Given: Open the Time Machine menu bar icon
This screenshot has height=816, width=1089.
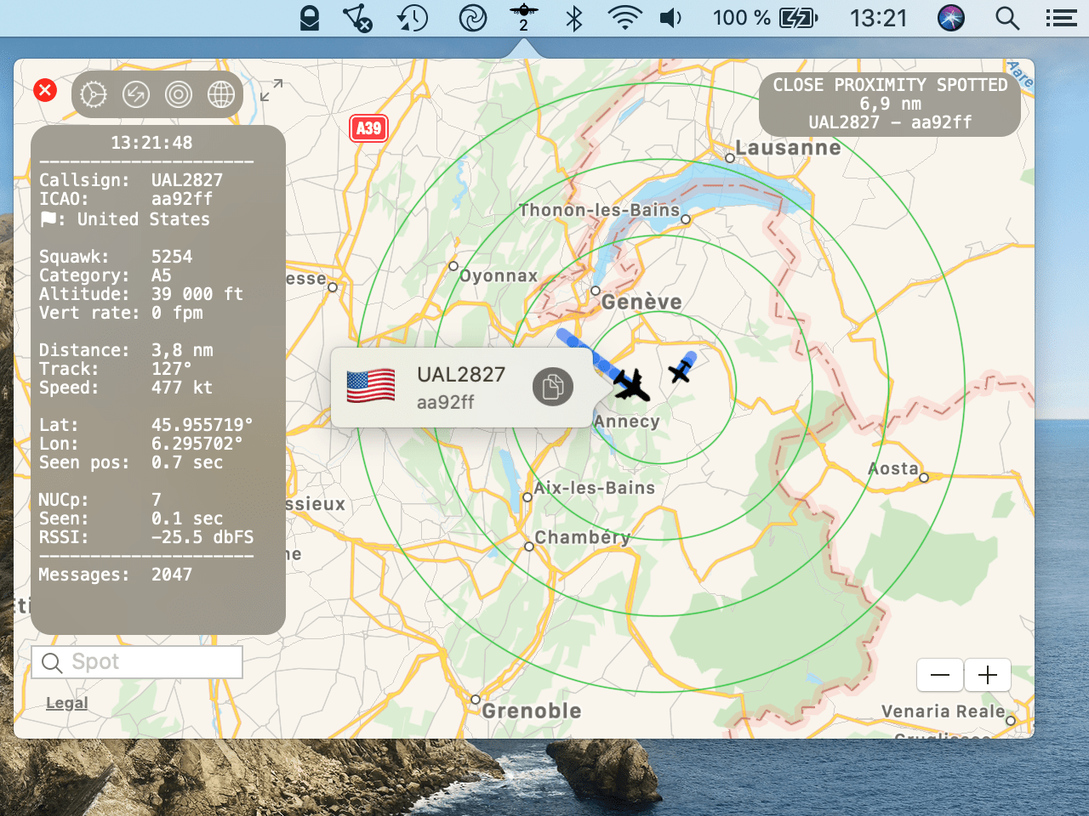Looking at the screenshot, I should coord(413,18).
